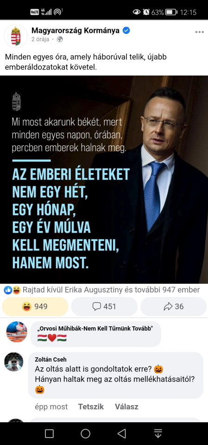Toggle the Haha reaction button showing 949
208x445 pixels.
point(35,306)
